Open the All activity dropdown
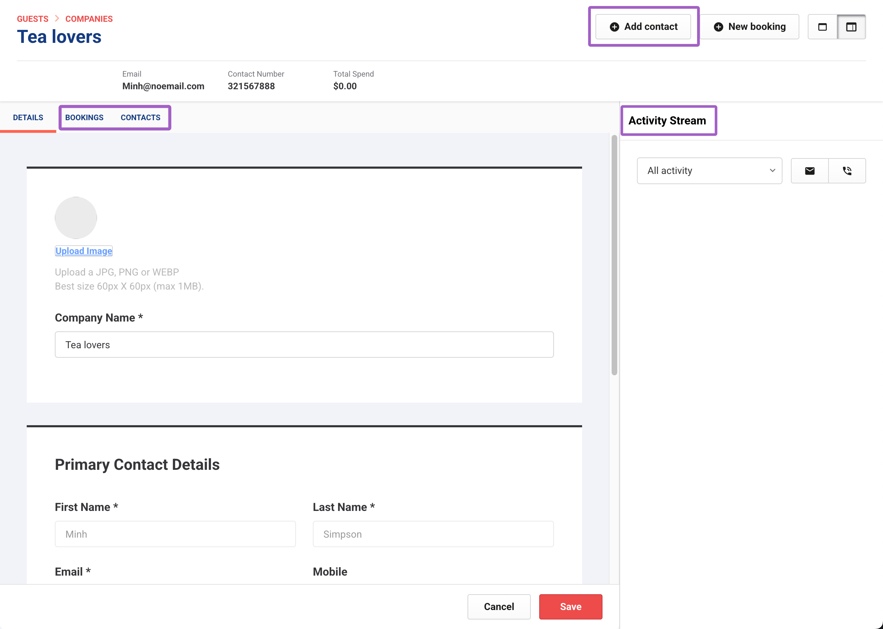This screenshot has width=883, height=629. [x=709, y=171]
